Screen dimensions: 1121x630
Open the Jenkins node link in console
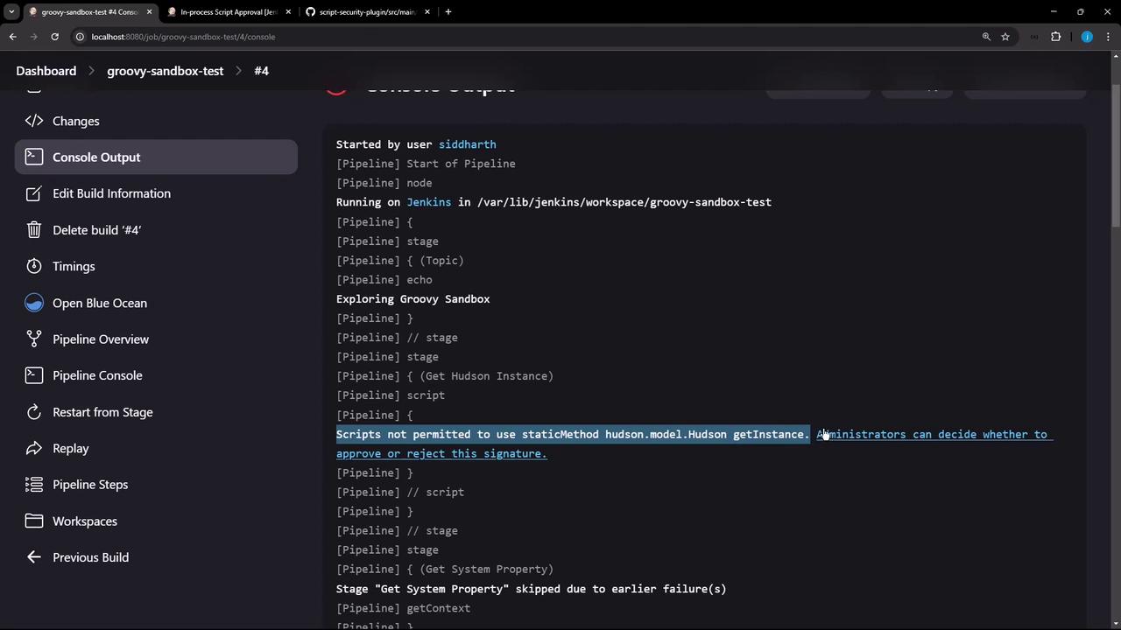coord(428,202)
